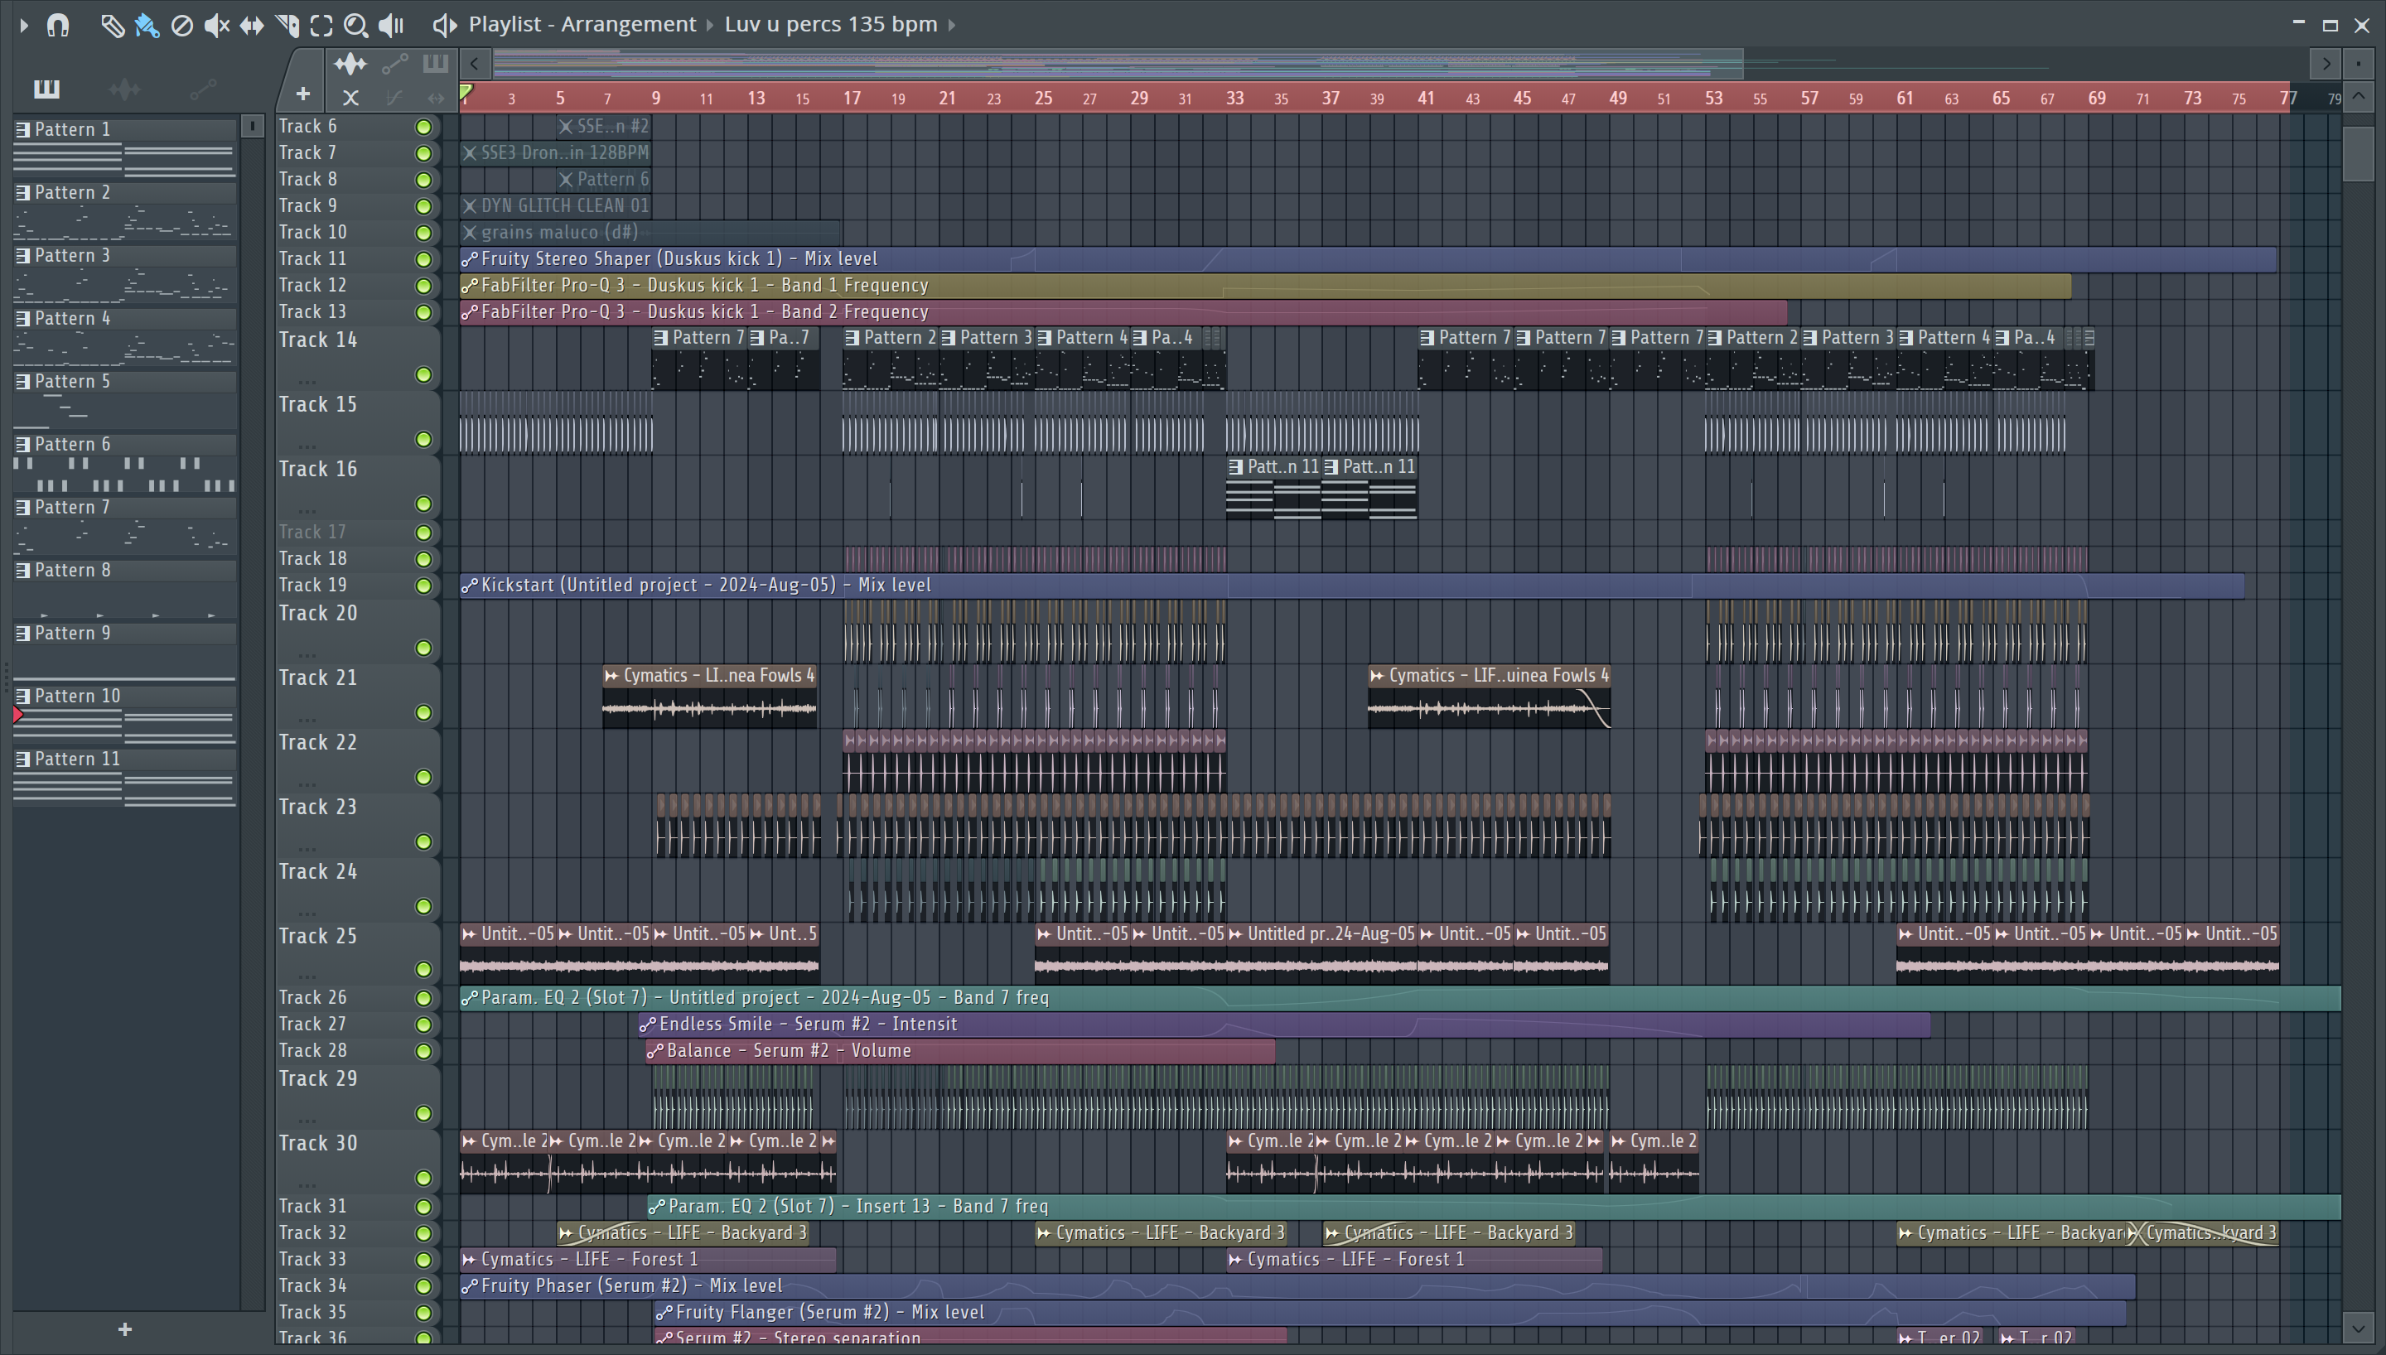The height and width of the screenshot is (1355, 2386).
Task: Select the Paint brush tool
Action: click(x=147, y=25)
